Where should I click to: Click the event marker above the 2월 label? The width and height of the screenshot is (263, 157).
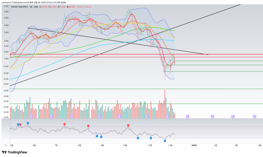[x=212, y=116]
